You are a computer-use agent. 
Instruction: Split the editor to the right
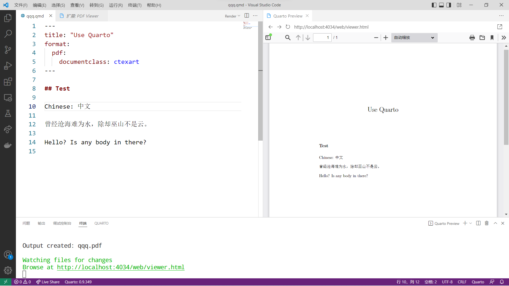[x=247, y=16]
